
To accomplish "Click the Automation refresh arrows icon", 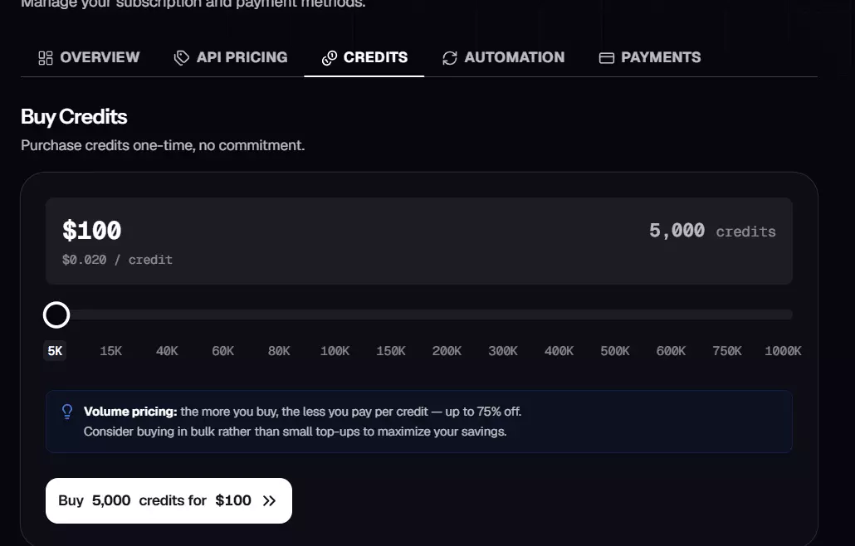I will pos(450,58).
